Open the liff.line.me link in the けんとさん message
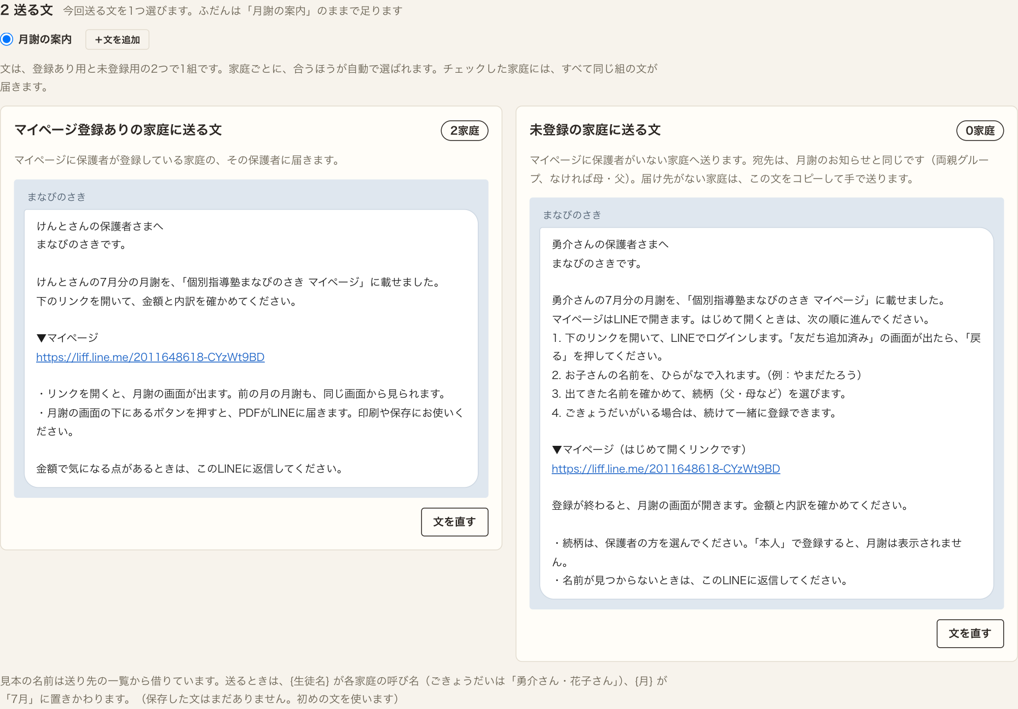The image size is (1018, 709). click(151, 357)
